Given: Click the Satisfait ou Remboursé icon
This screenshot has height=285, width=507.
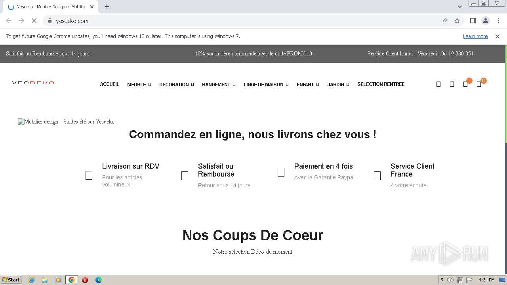Looking at the screenshot, I should pyautogui.click(x=185, y=176).
